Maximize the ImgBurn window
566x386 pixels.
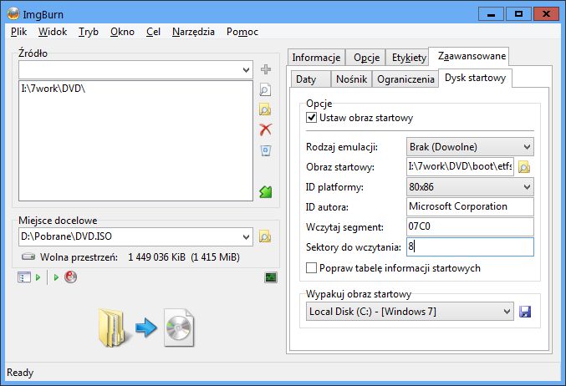[x=518, y=14]
